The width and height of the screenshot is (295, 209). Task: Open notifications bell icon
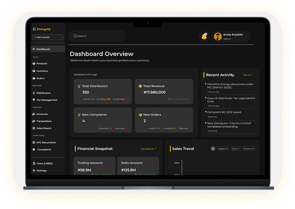204,37
